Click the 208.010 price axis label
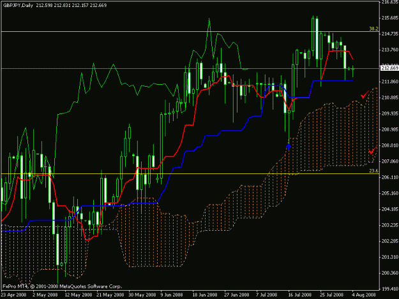399x299 pixels. [390, 145]
